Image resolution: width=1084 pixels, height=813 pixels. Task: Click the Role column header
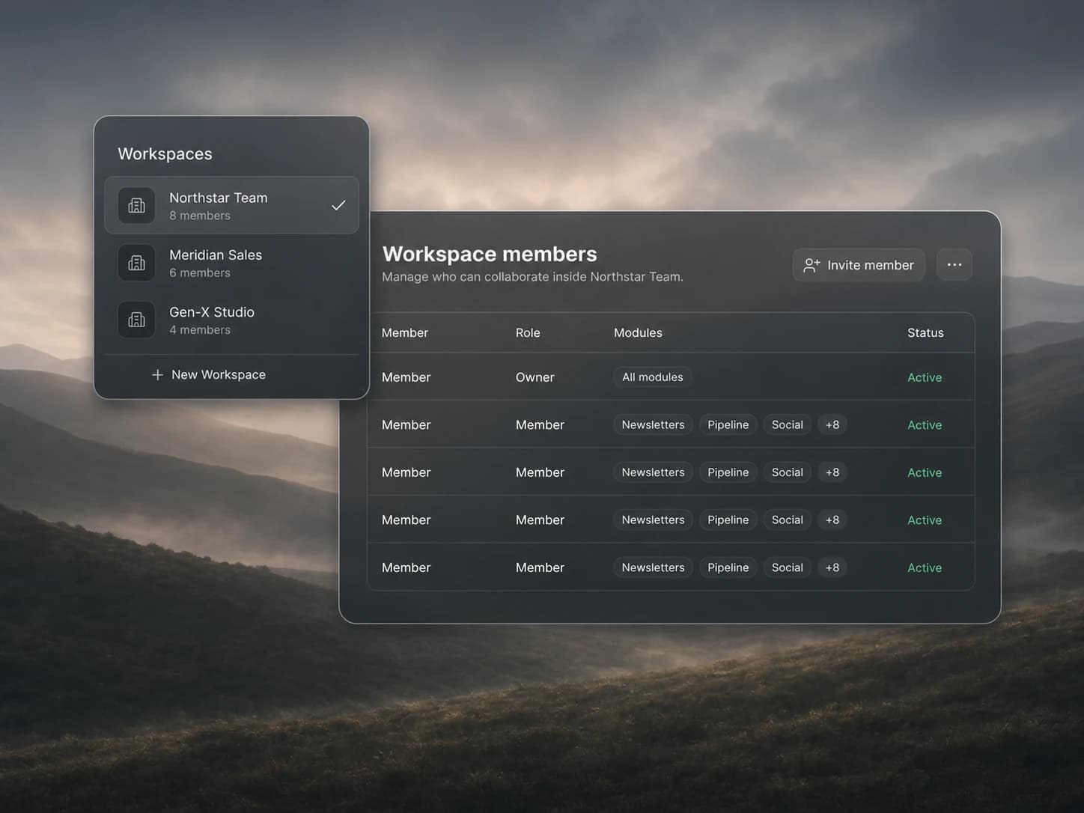pos(528,332)
